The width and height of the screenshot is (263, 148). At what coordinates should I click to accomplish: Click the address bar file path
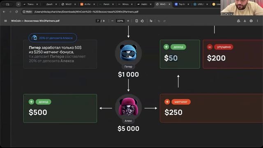click(86, 12)
